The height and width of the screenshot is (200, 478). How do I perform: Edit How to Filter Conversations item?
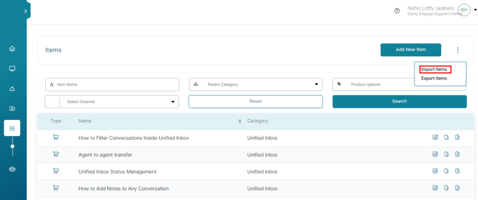click(435, 137)
